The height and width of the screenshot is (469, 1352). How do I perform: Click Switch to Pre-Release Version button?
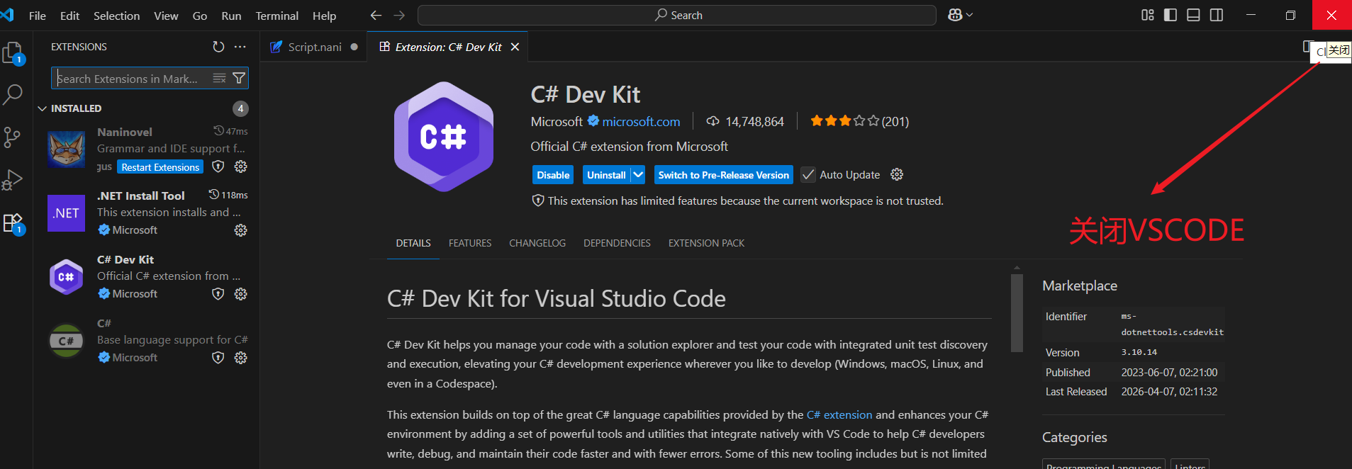point(723,174)
